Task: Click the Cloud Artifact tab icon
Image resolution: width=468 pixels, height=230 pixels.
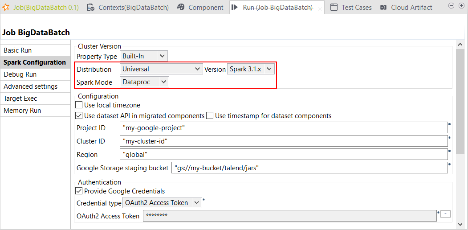Action: [x=383, y=7]
